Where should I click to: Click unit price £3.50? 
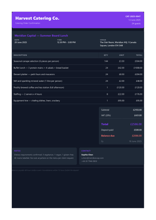click(x=122, y=61)
